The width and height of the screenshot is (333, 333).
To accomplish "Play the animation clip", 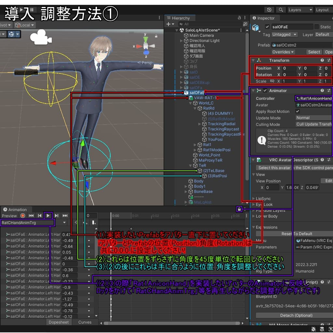I will [48, 216].
